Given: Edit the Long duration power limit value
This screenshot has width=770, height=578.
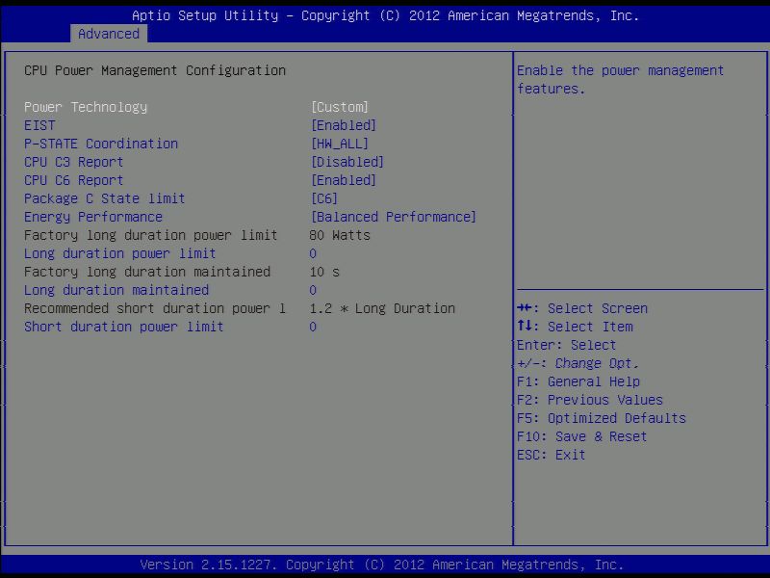Looking at the screenshot, I should [x=313, y=253].
